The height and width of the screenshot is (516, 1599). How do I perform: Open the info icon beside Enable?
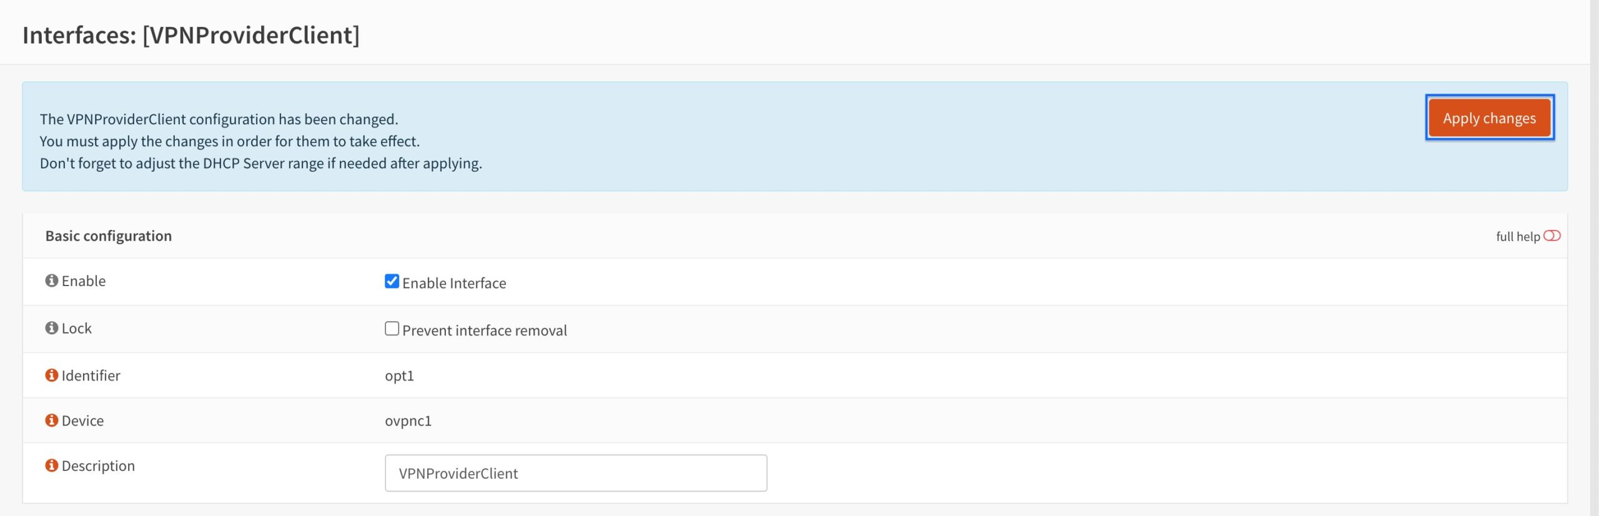[51, 280]
